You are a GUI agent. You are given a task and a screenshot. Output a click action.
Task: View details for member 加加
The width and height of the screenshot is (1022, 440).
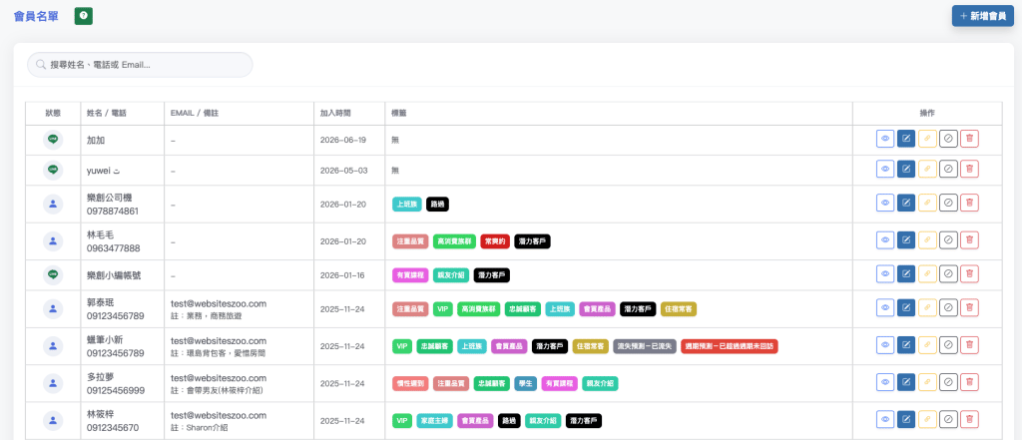pos(885,139)
